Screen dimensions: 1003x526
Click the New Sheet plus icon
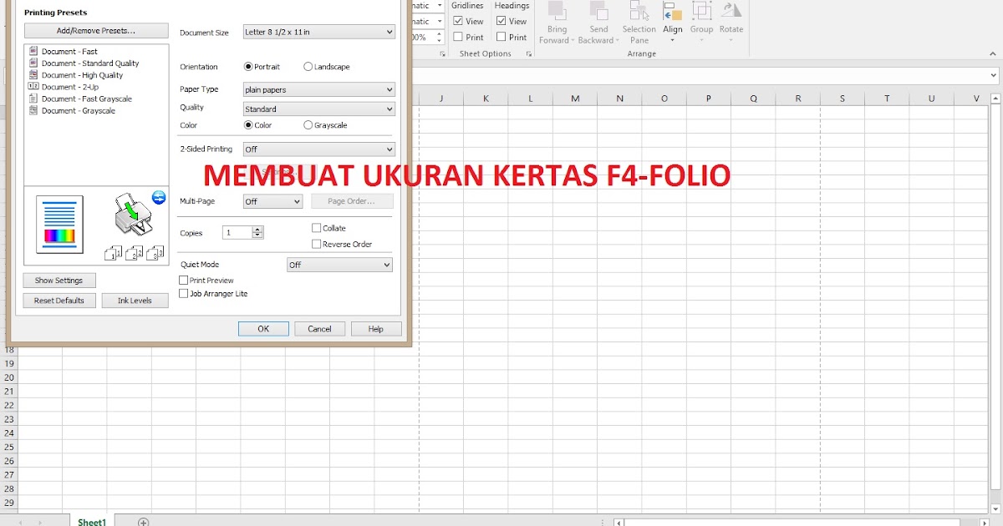143,521
